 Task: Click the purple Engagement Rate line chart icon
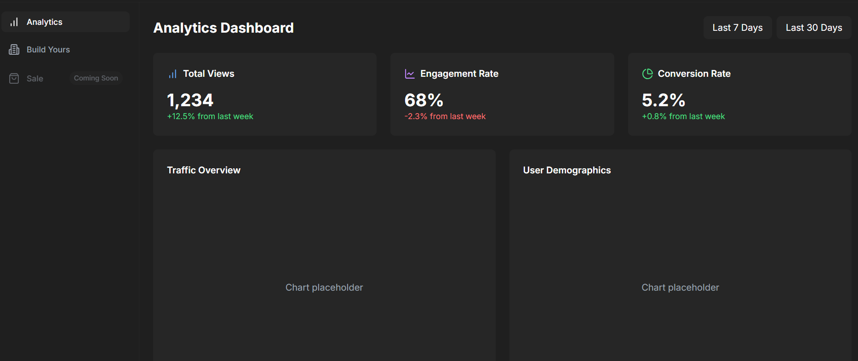pos(410,74)
